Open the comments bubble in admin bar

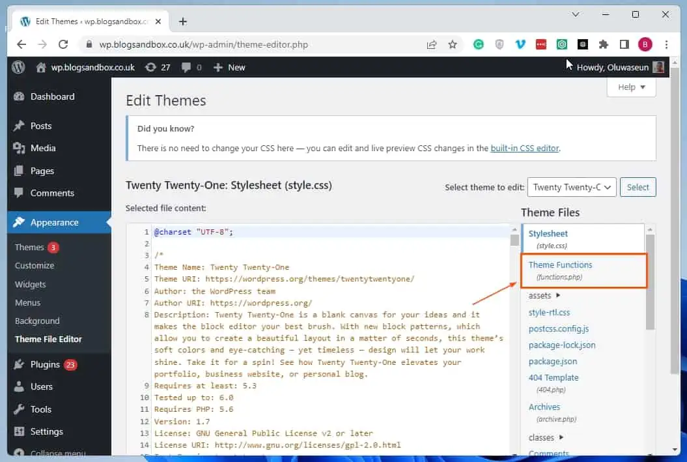tap(192, 68)
